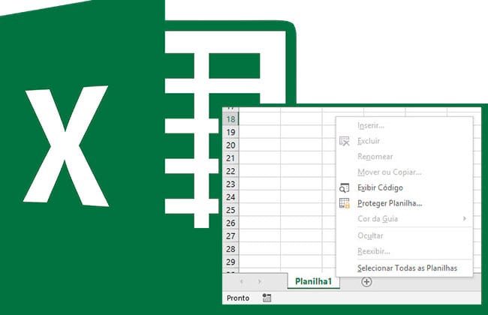488x315 pixels.
Task: Switch to the Planilha1 sheet tab
Action: click(313, 281)
